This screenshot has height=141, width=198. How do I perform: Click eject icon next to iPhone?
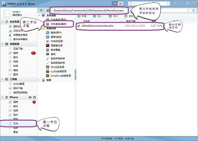[x=35, y=97]
